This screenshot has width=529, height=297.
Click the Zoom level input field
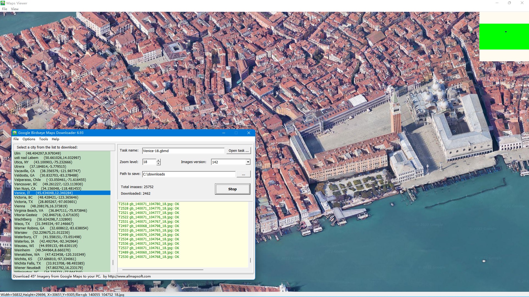[x=149, y=162]
